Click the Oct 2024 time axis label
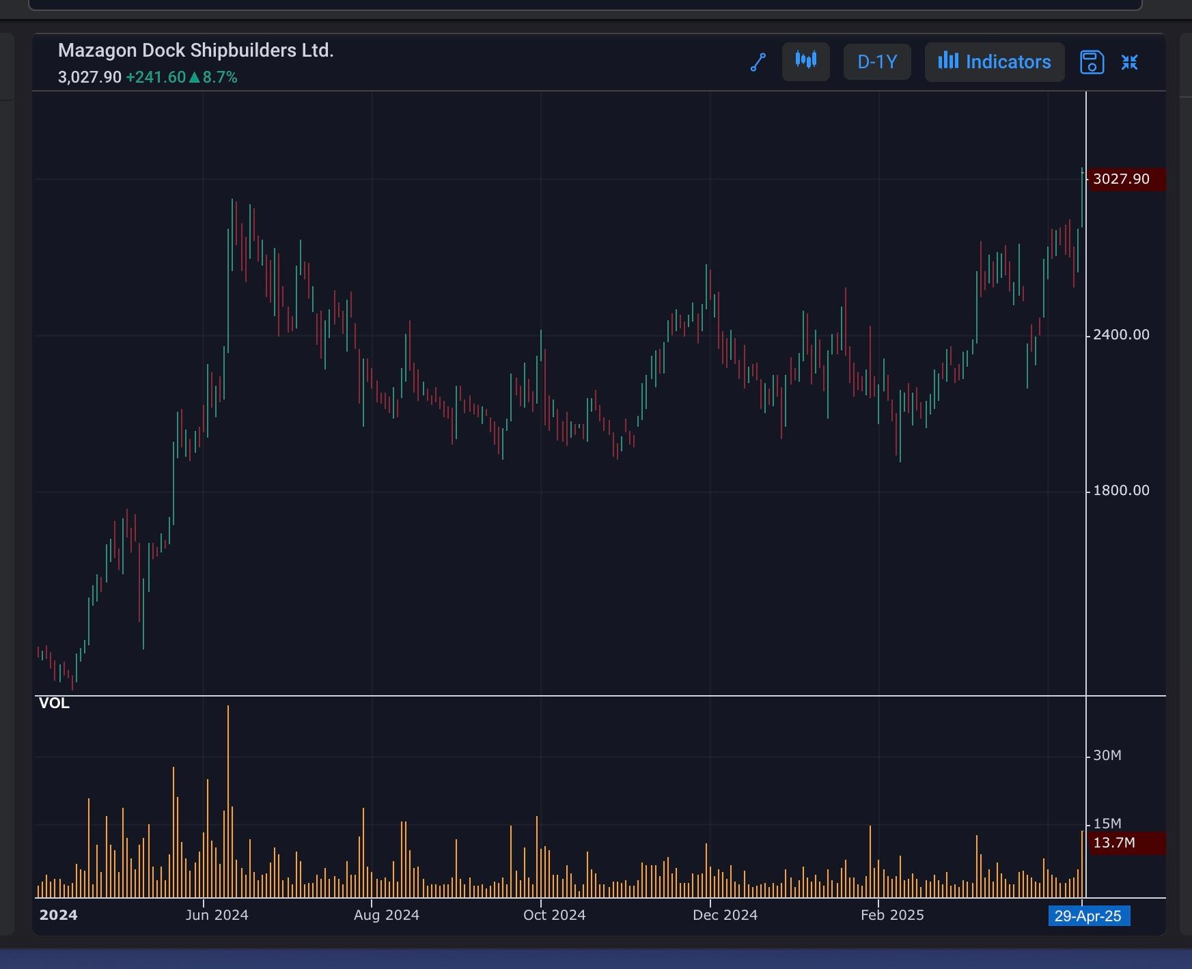1192x969 pixels. (554, 915)
